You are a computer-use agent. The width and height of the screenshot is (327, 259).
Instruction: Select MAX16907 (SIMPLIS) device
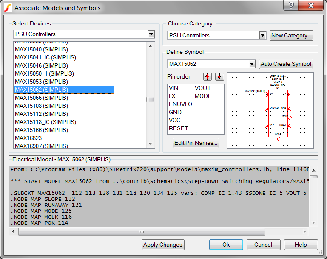[x=42, y=146]
